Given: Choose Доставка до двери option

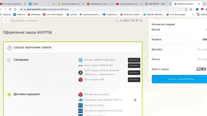Looking at the screenshot, I should (94, 105).
